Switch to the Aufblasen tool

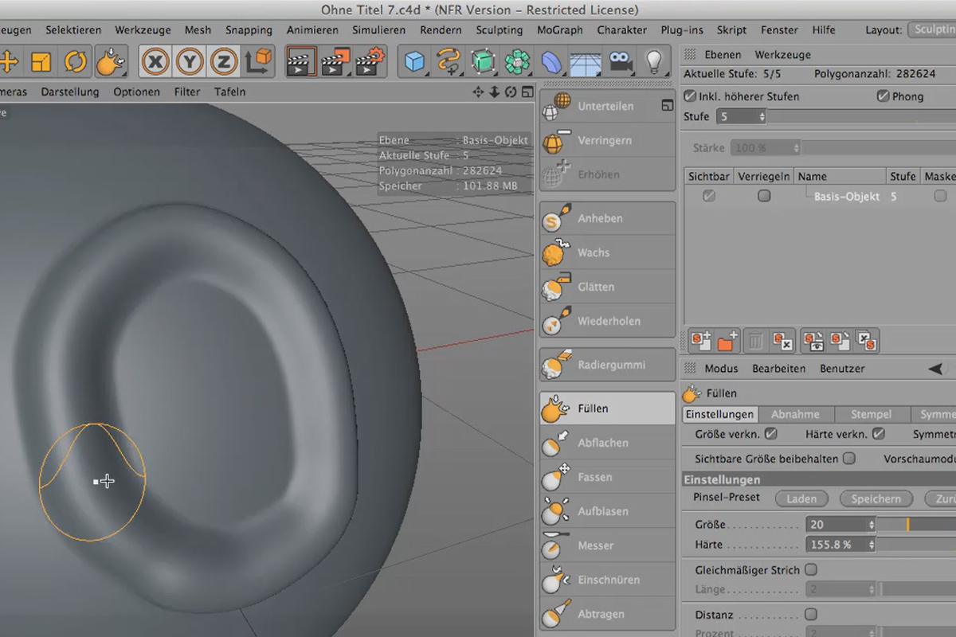click(607, 511)
